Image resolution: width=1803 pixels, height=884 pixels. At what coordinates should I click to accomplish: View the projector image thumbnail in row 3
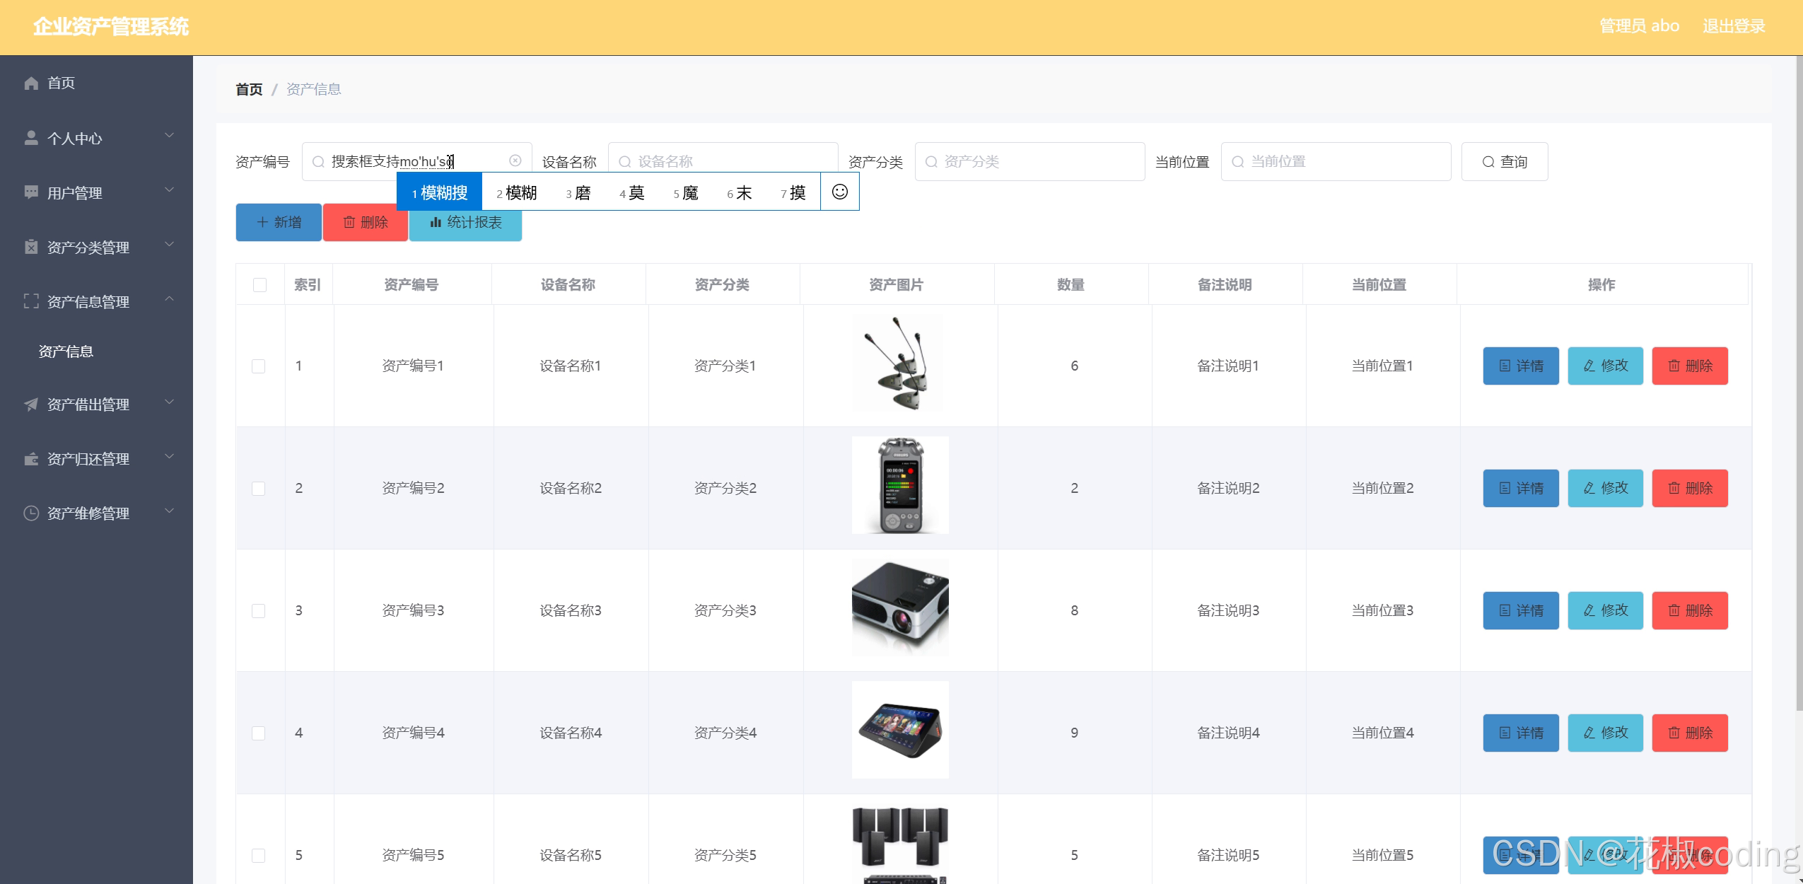tap(899, 607)
